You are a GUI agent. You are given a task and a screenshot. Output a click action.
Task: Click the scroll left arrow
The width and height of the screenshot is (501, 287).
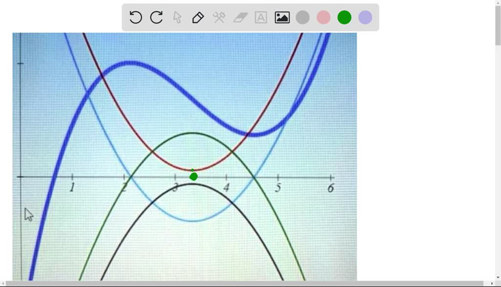[x=3, y=284]
